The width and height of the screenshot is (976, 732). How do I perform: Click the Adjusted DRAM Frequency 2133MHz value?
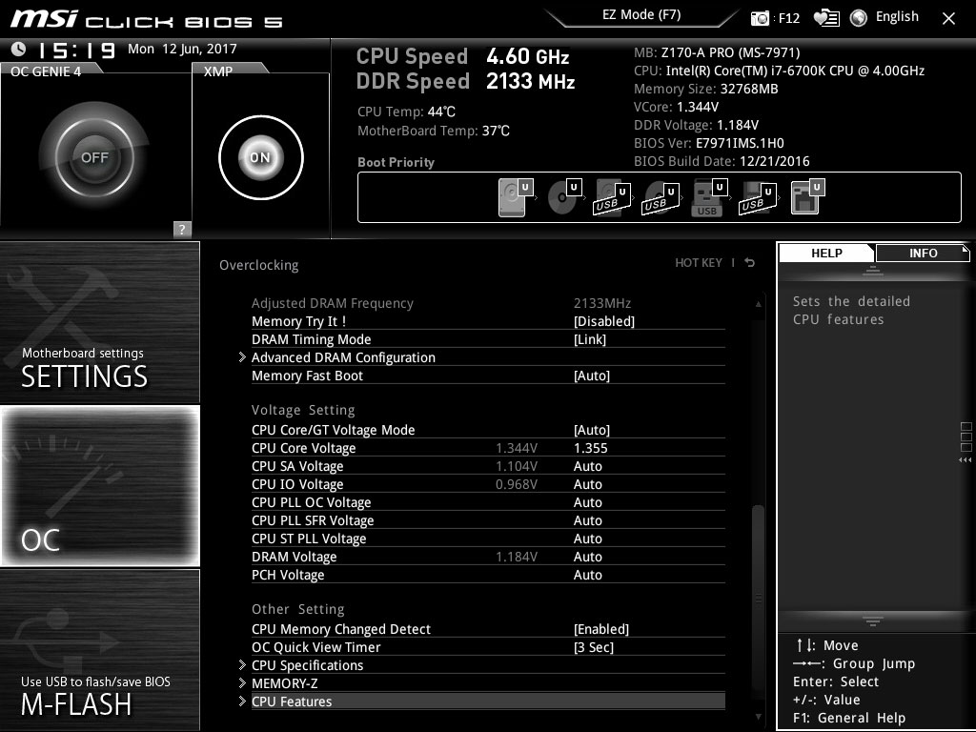pyautogui.click(x=602, y=303)
